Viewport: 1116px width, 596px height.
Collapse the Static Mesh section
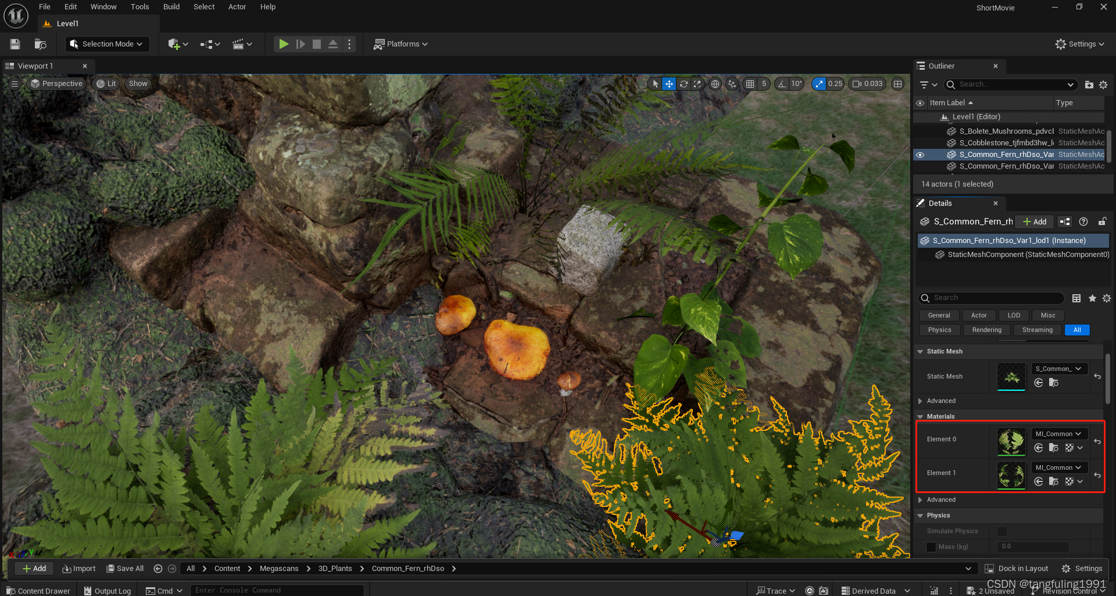pyautogui.click(x=920, y=351)
